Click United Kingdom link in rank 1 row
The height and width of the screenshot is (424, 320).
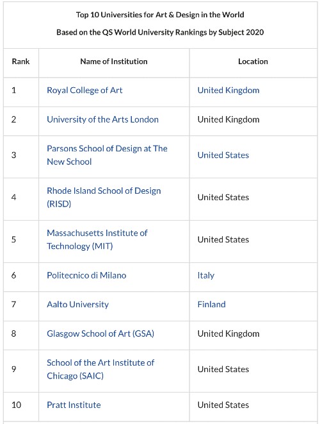point(228,90)
